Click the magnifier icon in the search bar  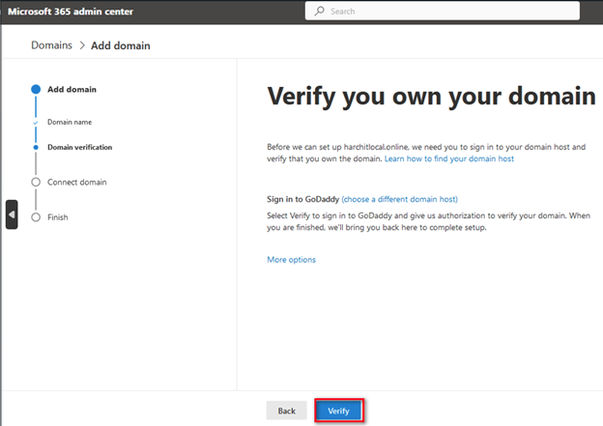pos(319,12)
